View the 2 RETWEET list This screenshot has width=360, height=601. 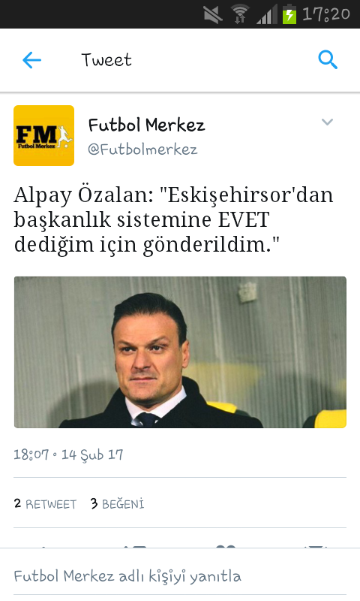(x=45, y=503)
